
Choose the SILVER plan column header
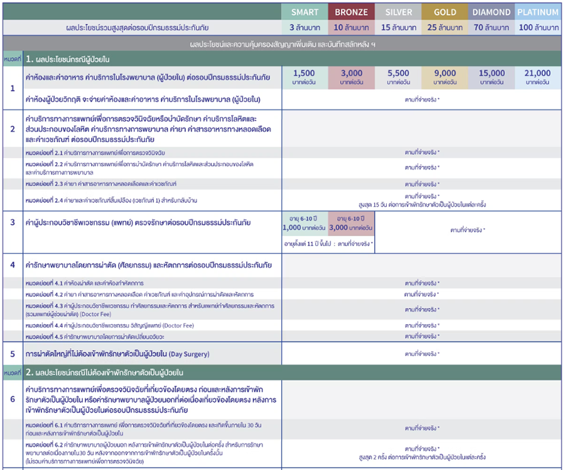pos(398,12)
